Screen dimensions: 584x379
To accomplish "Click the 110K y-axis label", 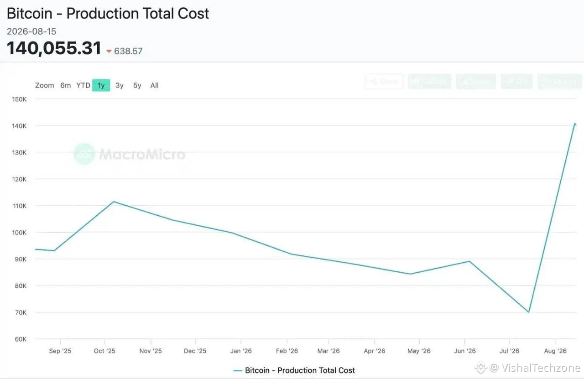I will coord(19,206).
